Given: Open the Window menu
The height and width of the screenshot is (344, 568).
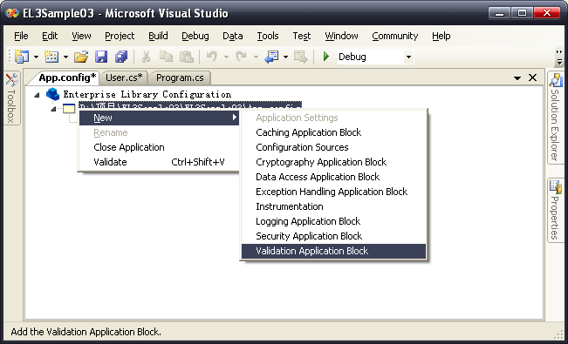Looking at the screenshot, I should pos(341,36).
